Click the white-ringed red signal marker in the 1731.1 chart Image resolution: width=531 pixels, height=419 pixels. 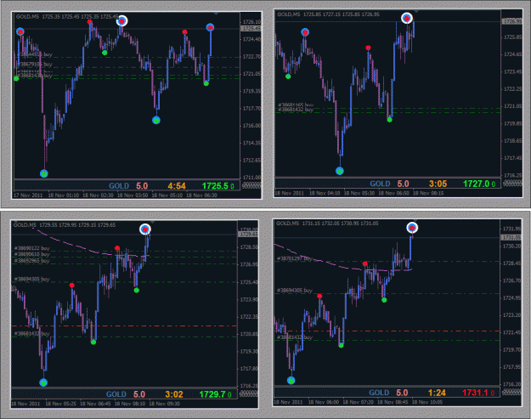click(x=412, y=228)
